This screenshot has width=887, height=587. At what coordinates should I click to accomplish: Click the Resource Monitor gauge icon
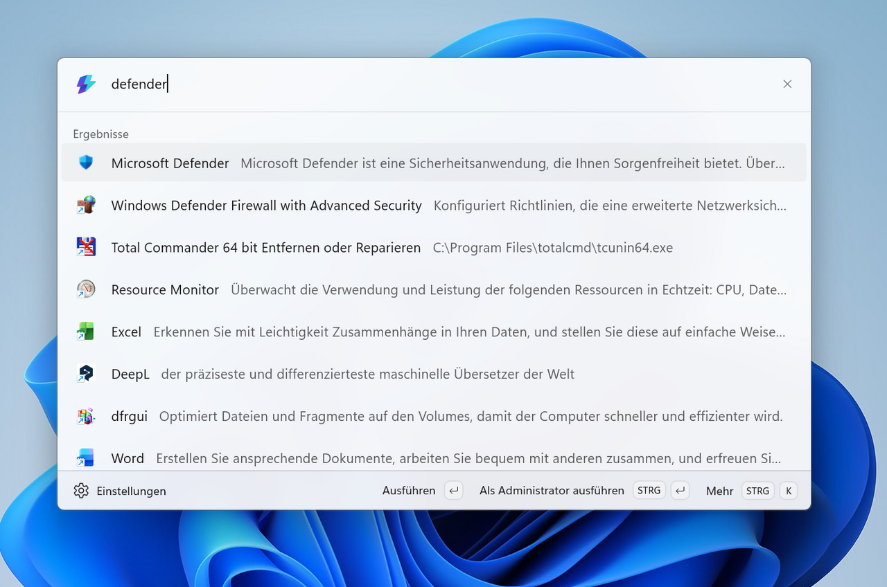pyautogui.click(x=86, y=289)
